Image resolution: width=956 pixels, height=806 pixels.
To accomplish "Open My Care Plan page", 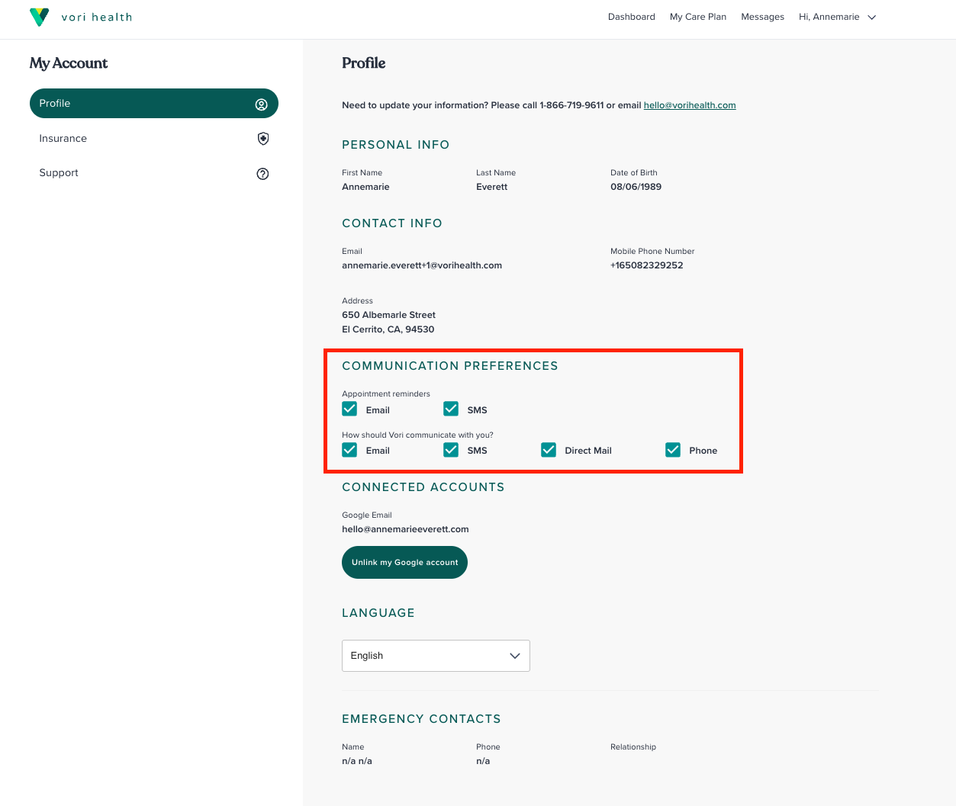I will [x=697, y=17].
